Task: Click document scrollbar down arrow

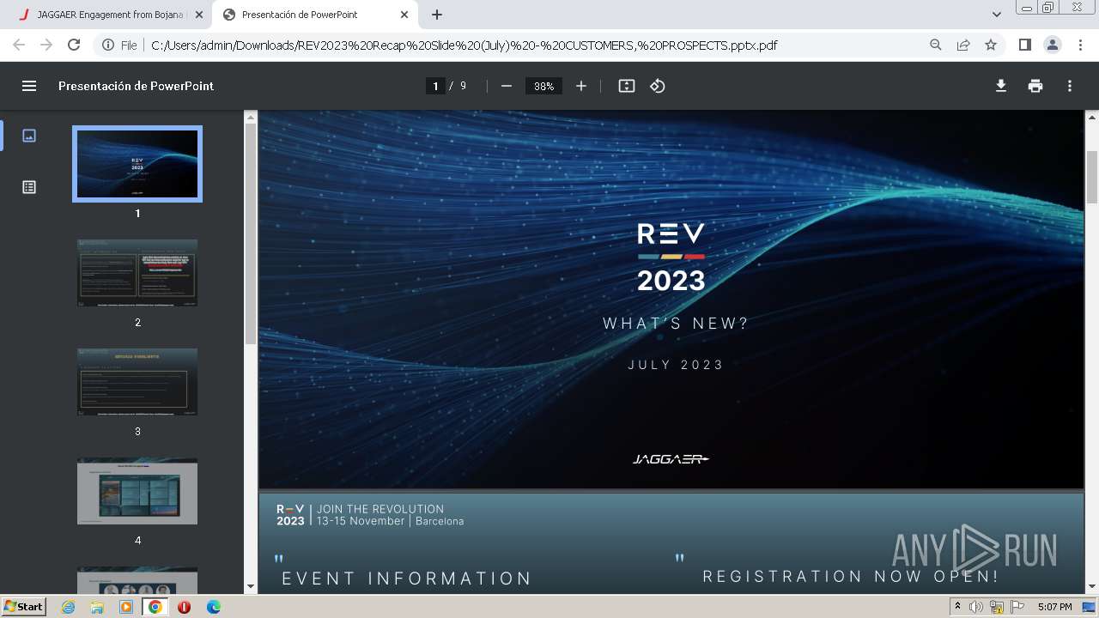Action: [x=1091, y=586]
